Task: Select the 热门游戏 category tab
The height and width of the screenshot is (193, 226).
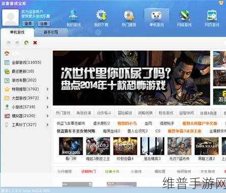Action: coord(63,113)
